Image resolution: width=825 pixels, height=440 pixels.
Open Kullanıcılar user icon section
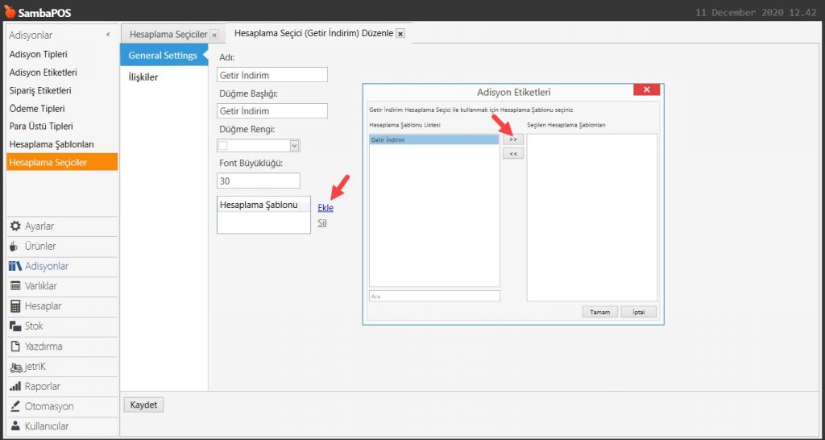[x=15, y=426]
